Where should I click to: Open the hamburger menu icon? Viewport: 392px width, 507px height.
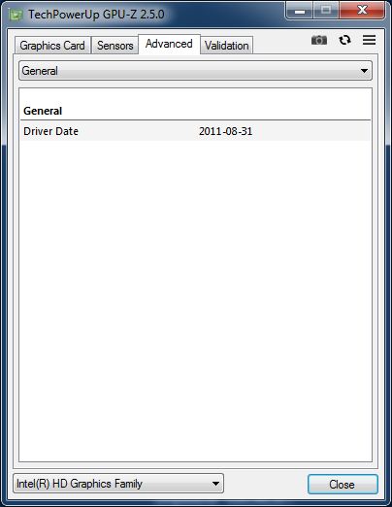coord(369,40)
